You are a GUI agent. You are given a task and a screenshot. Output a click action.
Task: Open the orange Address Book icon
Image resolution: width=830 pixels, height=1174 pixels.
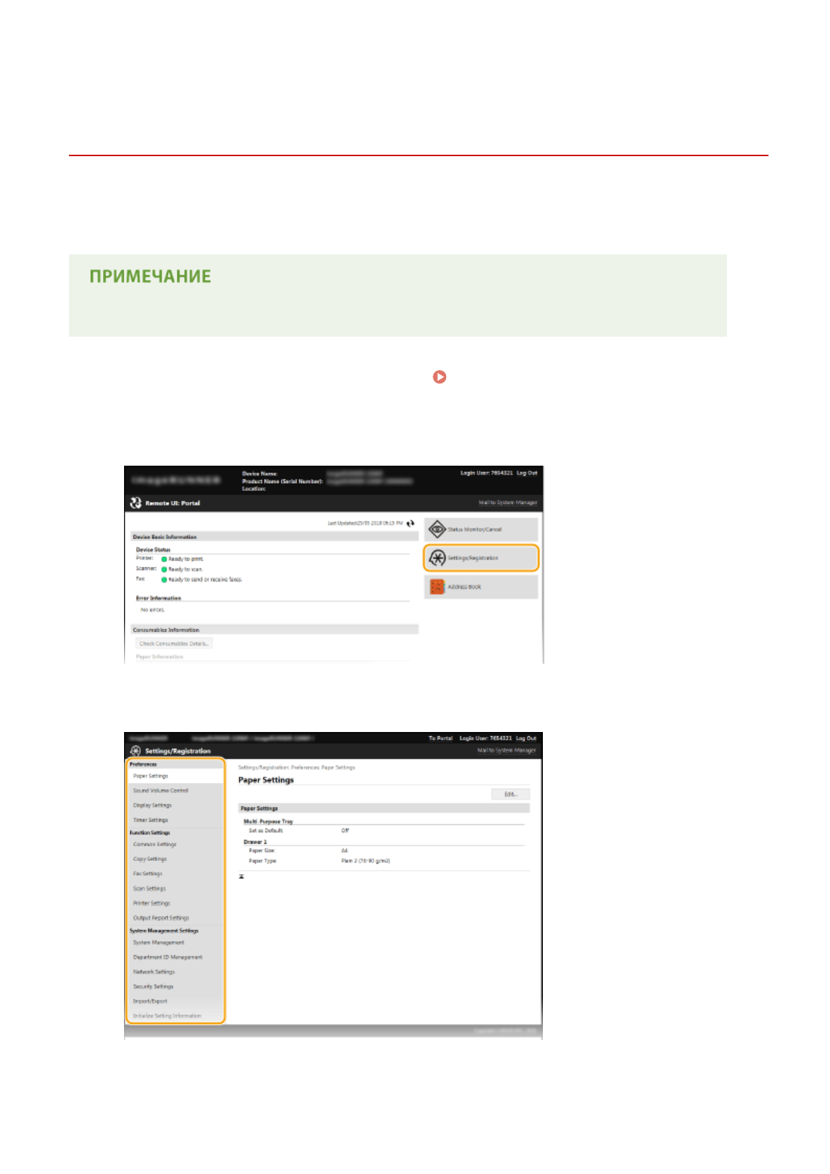437,587
